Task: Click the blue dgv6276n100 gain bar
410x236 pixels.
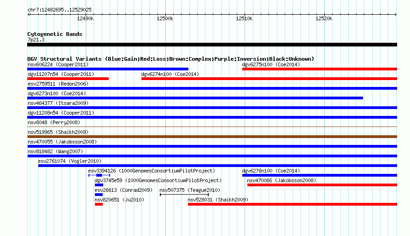Action: coord(320,175)
